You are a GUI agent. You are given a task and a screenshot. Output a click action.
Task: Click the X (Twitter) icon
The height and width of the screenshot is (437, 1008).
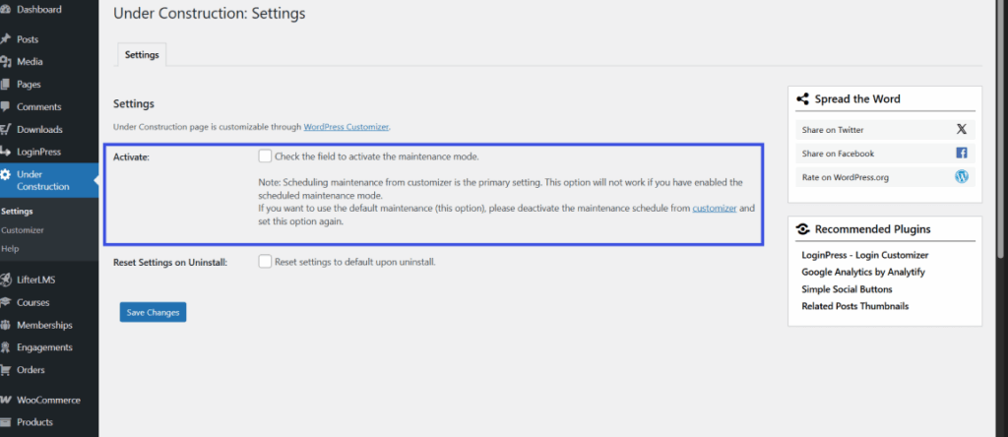tap(962, 129)
